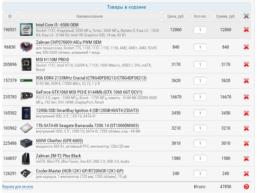The height and width of the screenshot is (193, 257).
Task: Edit quantity field for Cooler Master fan
Action: (200, 174)
